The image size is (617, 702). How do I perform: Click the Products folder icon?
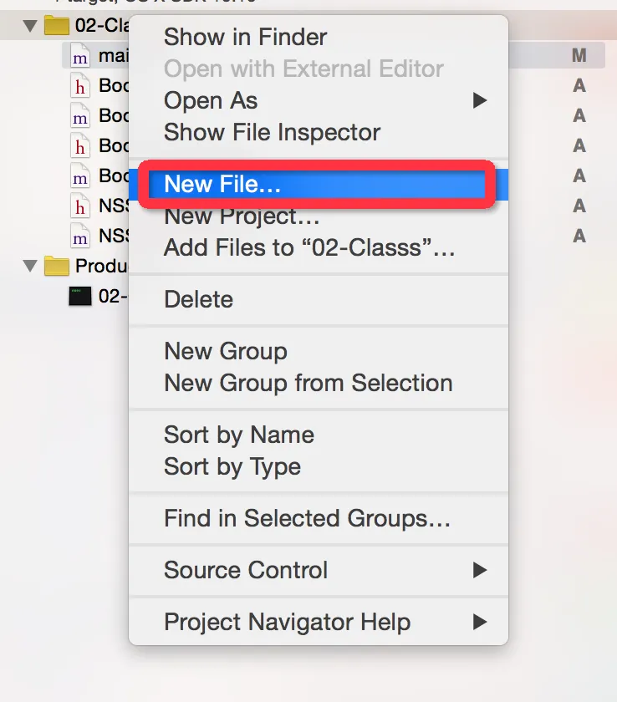click(x=56, y=266)
